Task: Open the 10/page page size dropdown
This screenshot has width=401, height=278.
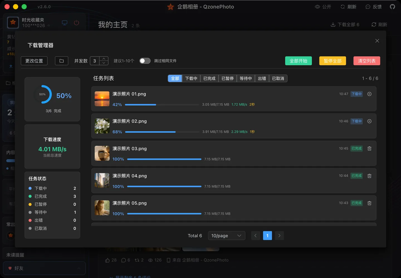Action: pos(226,236)
